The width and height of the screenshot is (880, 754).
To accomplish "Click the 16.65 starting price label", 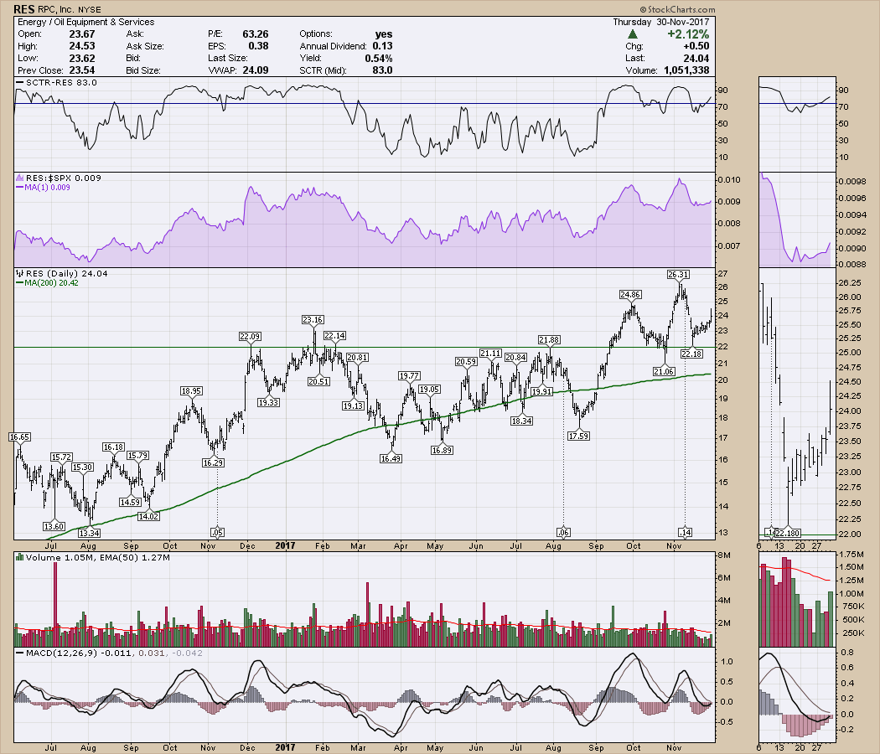I will point(19,436).
